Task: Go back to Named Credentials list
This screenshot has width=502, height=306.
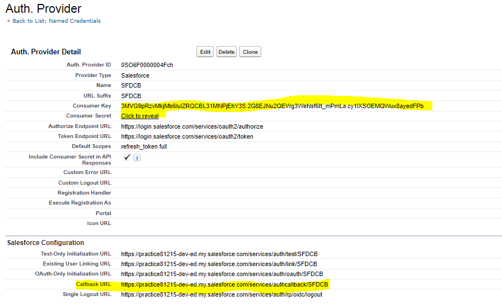Action: [x=56, y=21]
